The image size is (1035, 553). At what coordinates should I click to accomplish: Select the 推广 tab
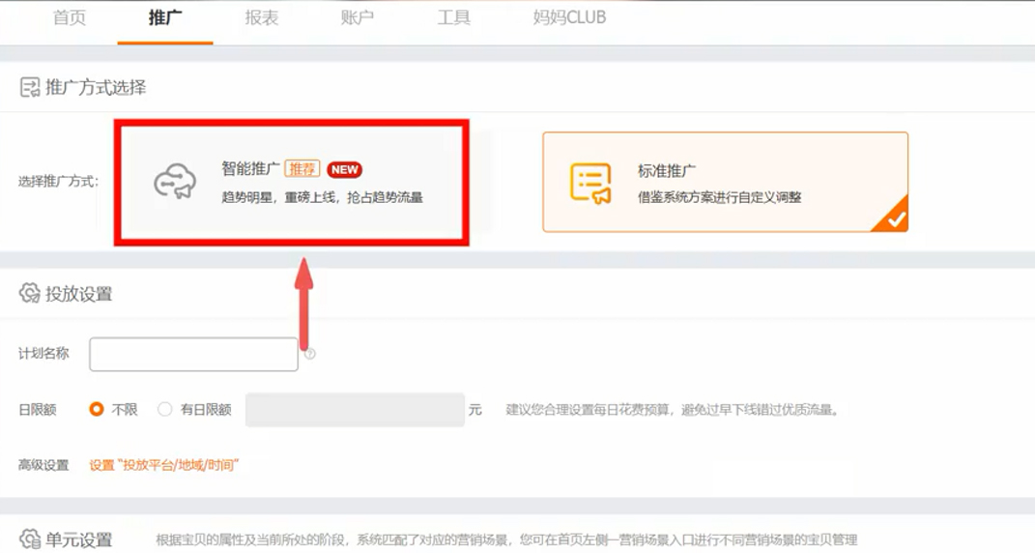point(165,17)
